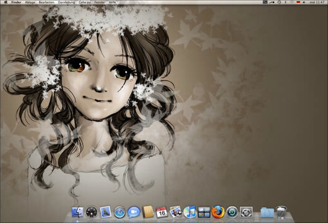This screenshot has height=223, width=328.
Task: Open the Mail app in the Dock
Action: point(105,212)
